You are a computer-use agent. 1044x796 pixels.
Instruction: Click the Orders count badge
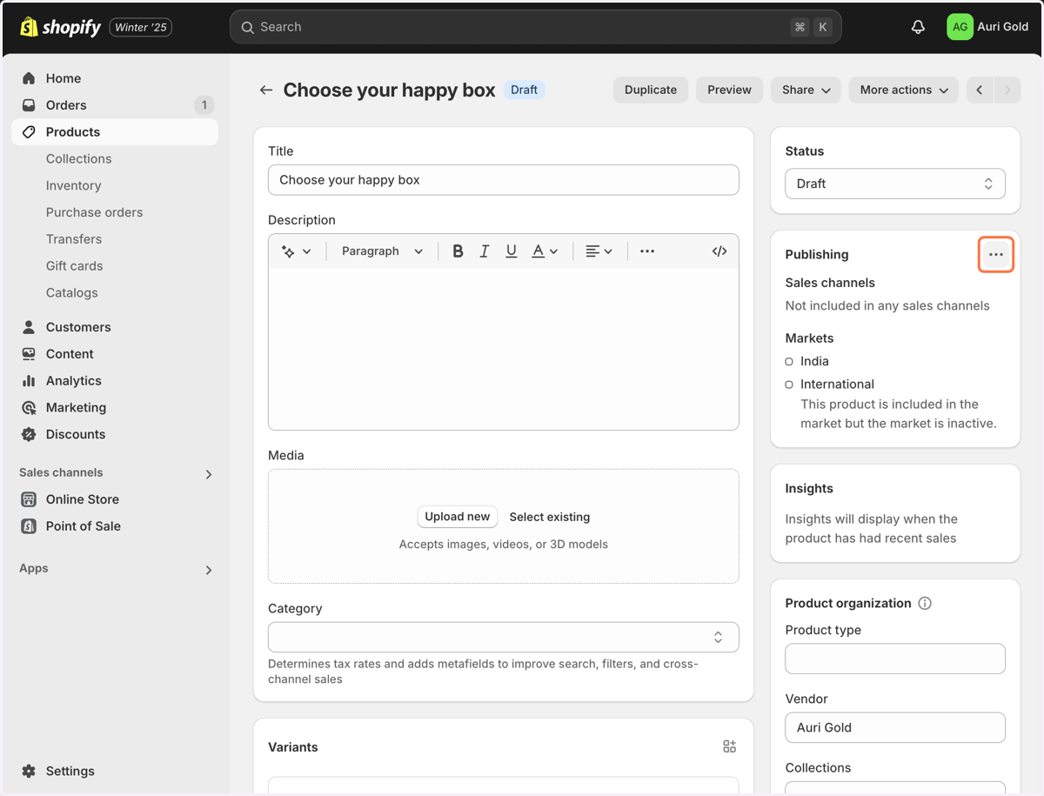(x=204, y=105)
